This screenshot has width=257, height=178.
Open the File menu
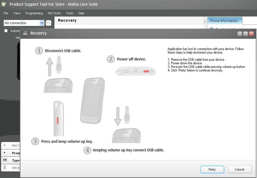[6, 13]
